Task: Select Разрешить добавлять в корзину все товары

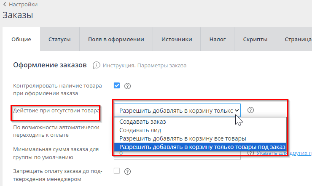Action: (183, 138)
